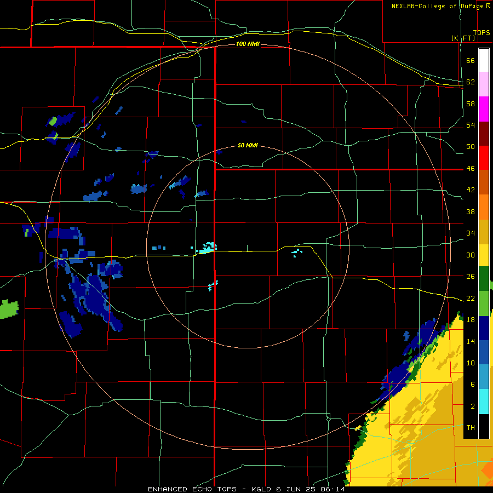
Task: Click the 42 legend value
Action: coord(471,190)
